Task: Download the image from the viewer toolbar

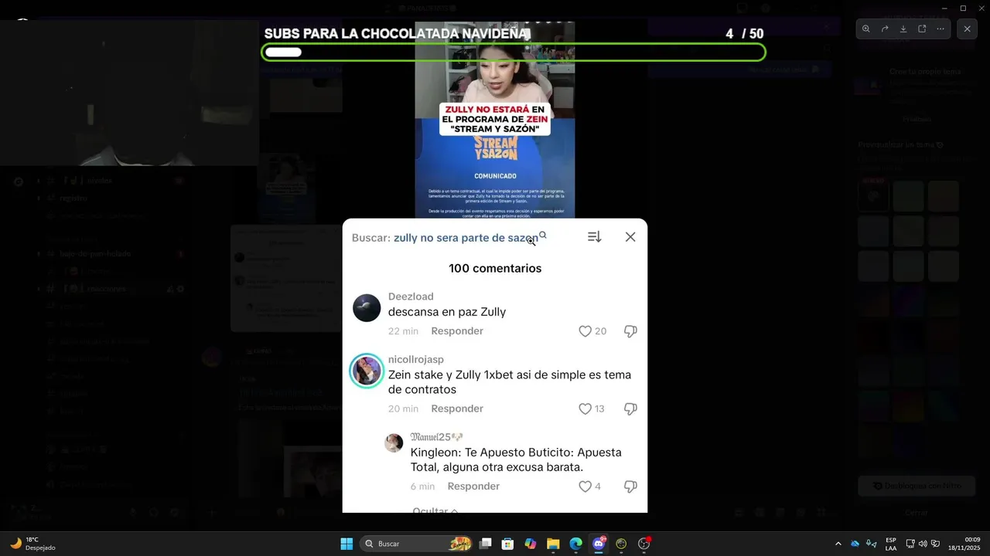Action: pyautogui.click(x=903, y=29)
